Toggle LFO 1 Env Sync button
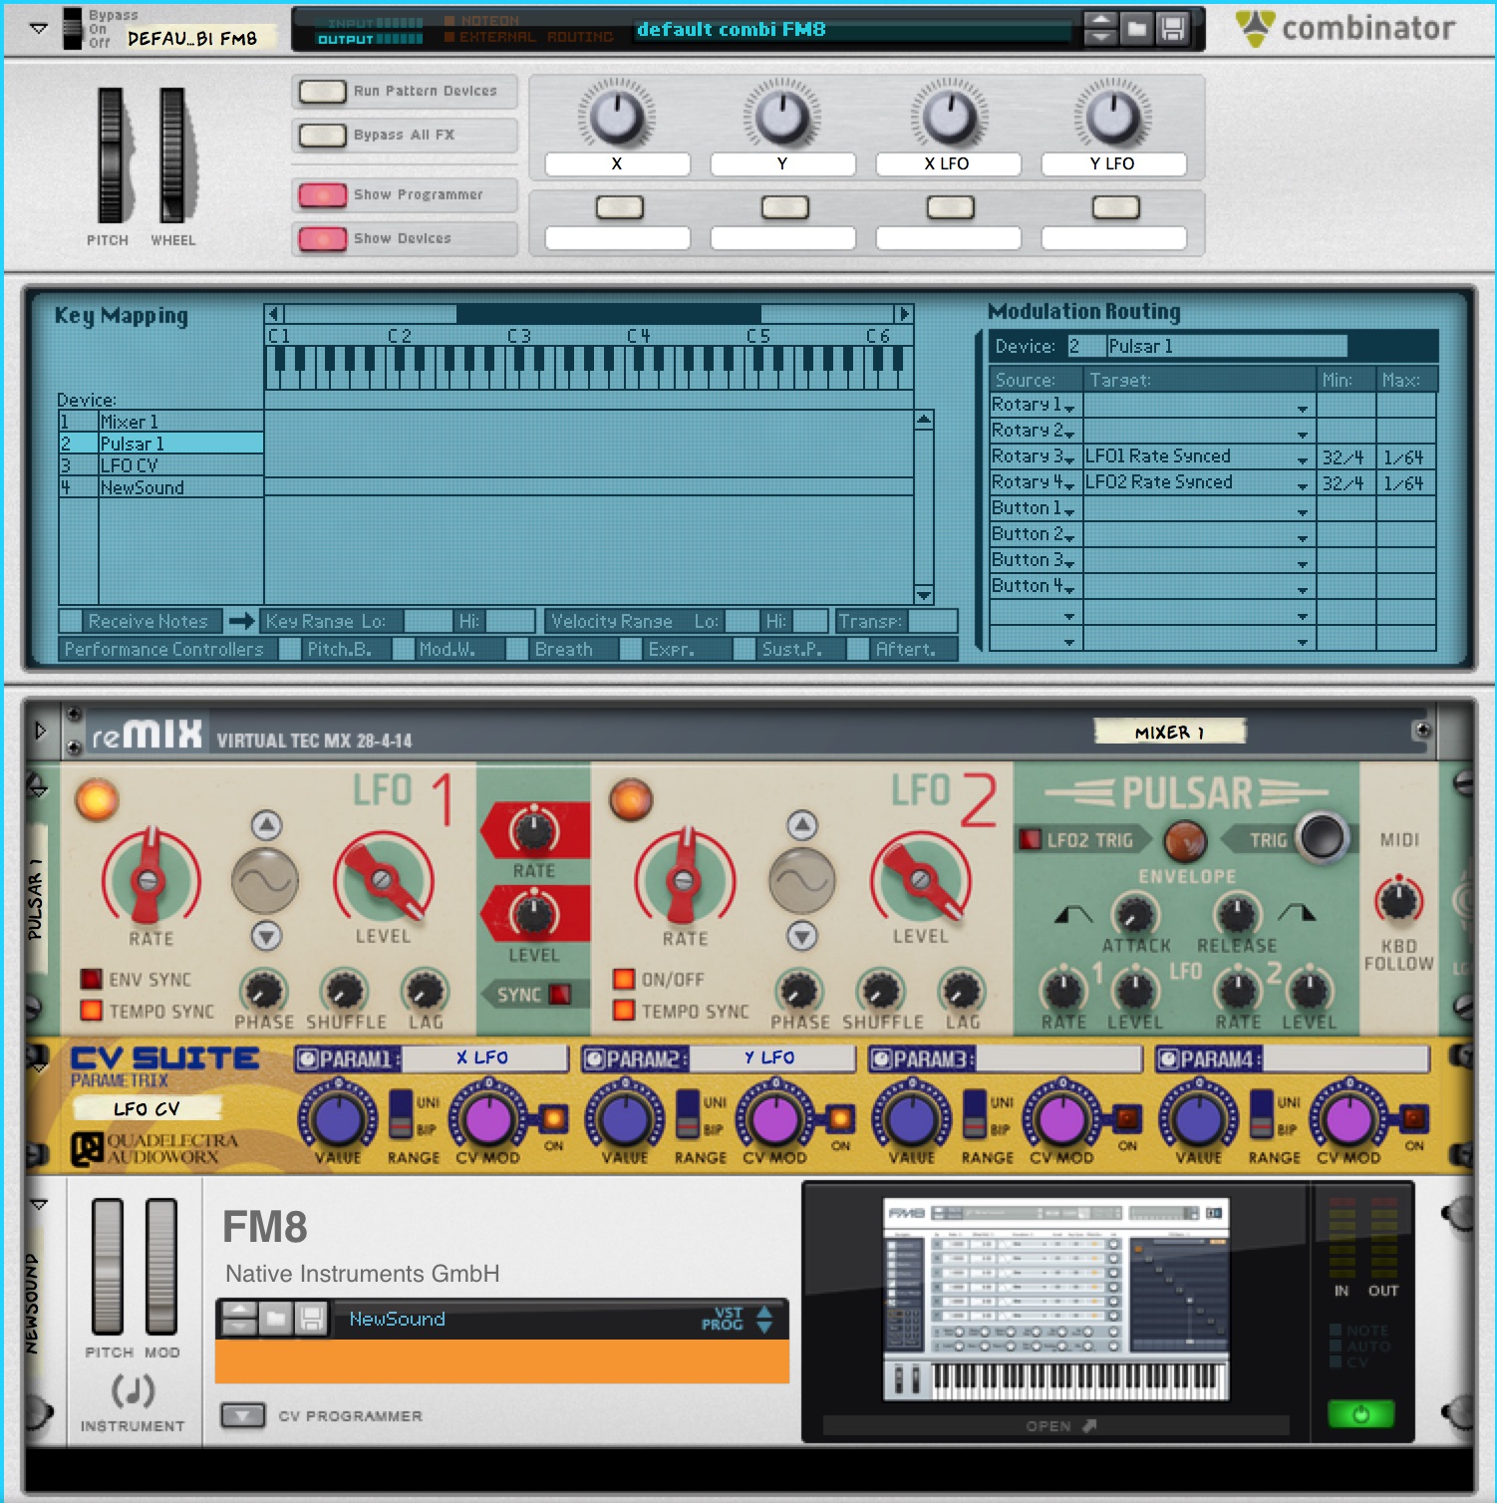 coord(91,979)
